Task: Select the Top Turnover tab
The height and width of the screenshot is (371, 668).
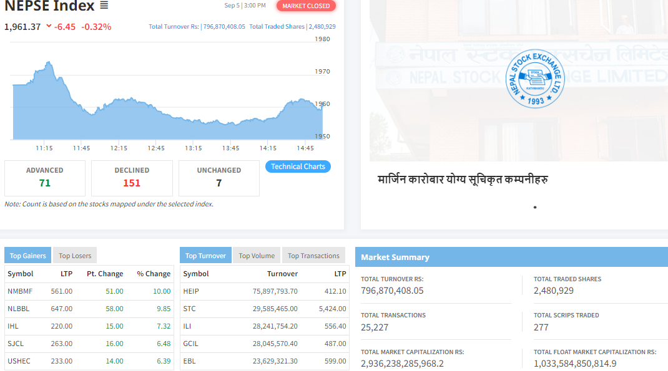Action: 205,255
